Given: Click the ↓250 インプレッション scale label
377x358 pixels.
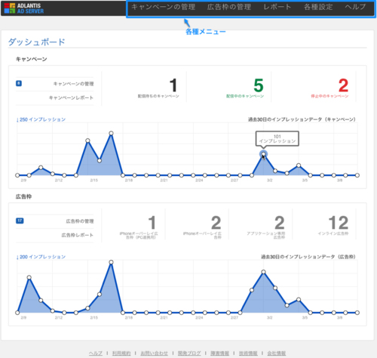Looking at the screenshot, I should [x=41, y=119].
